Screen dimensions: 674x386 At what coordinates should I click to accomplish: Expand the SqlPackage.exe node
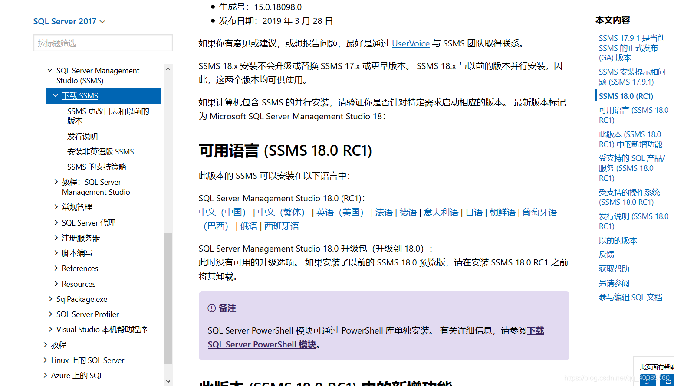(50, 299)
